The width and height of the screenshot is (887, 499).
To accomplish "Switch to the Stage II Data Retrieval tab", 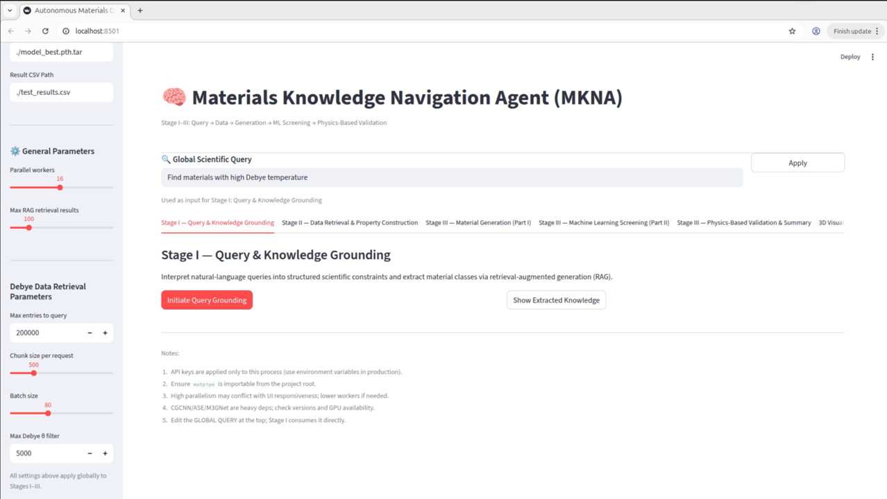I will (349, 222).
